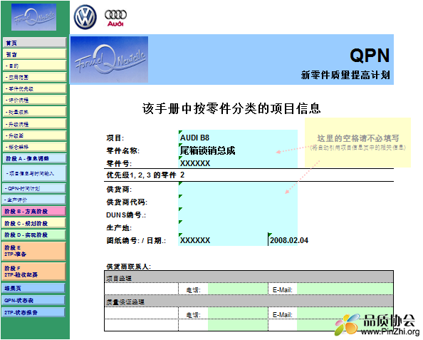Image resolution: width=423 pixels, height=340 pixels.
Task: Open the 结果页 results page
Action: (x=33, y=288)
